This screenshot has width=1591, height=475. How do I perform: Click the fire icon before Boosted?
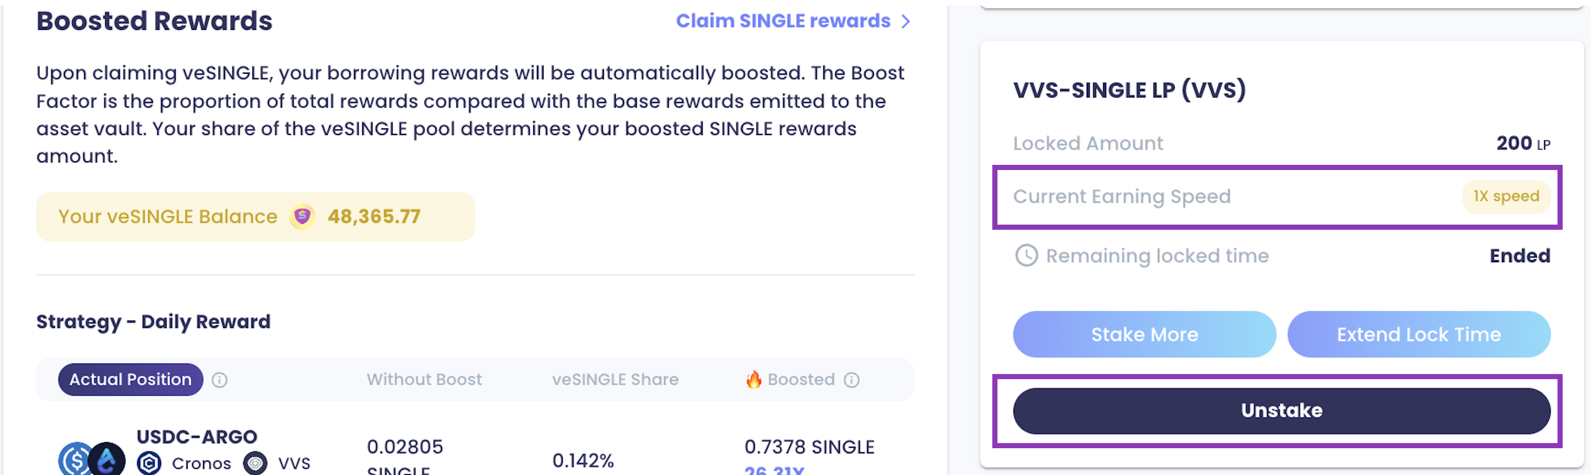pos(753,379)
